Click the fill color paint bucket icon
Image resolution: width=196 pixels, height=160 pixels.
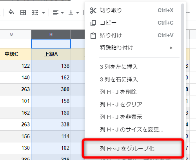(11, 12)
